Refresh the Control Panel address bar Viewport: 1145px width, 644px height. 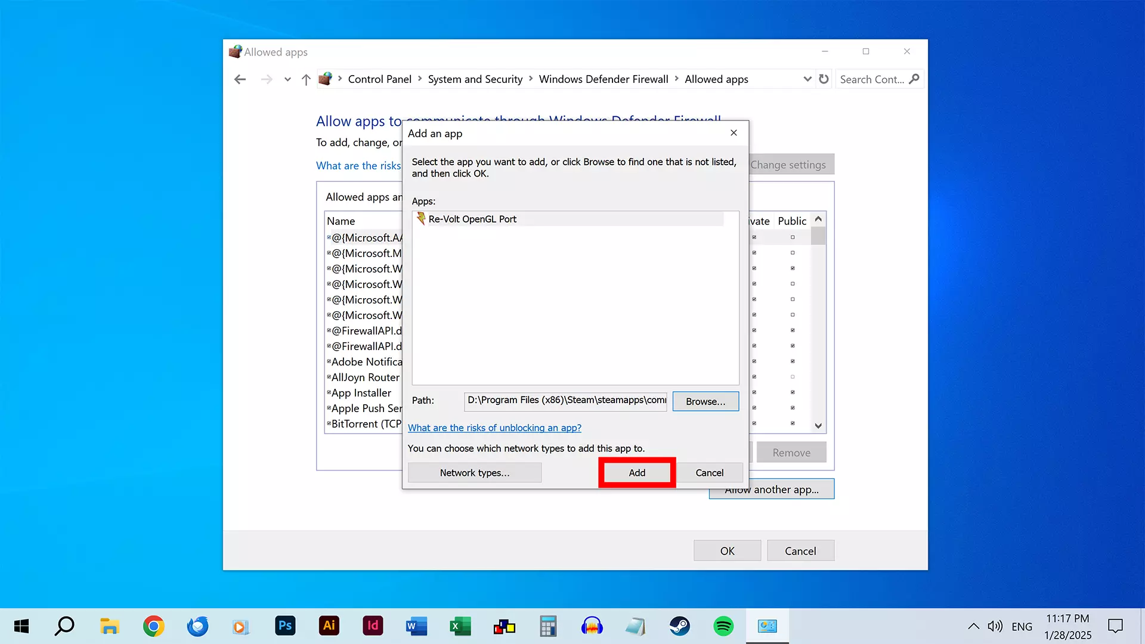pos(824,79)
